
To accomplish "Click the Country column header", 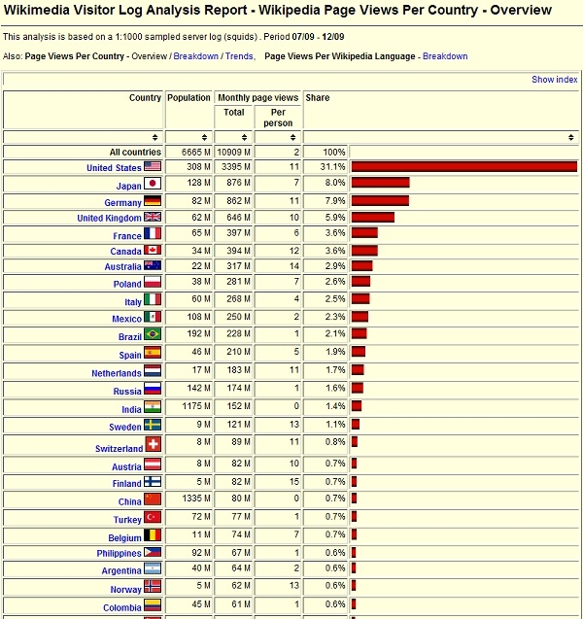I will 145,97.
